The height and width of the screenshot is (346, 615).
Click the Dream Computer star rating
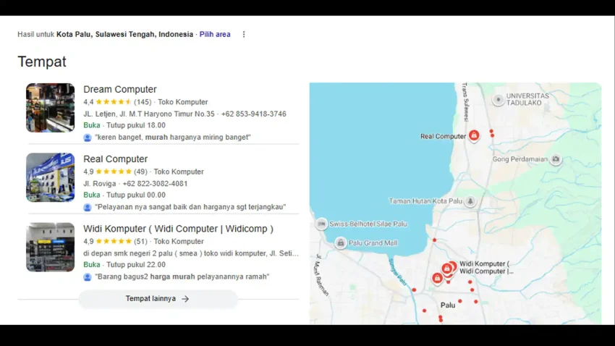coord(114,102)
